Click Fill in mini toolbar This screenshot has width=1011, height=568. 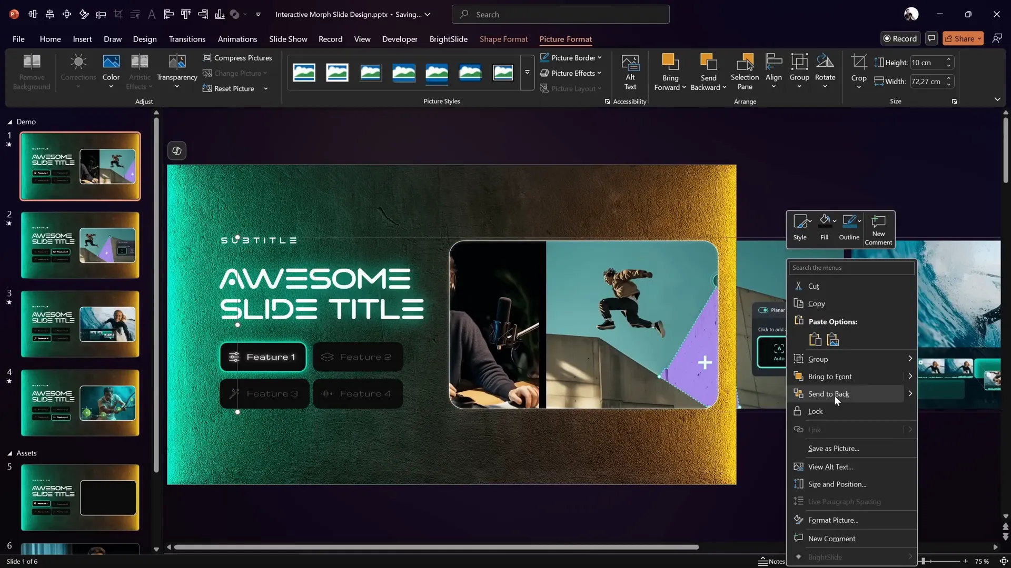click(x=825, y=227)
